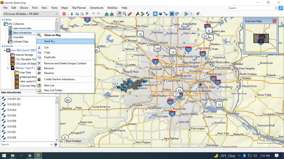Select the New Route tool
The height and width of the screenshot is (159, 284).
point(143,14)
